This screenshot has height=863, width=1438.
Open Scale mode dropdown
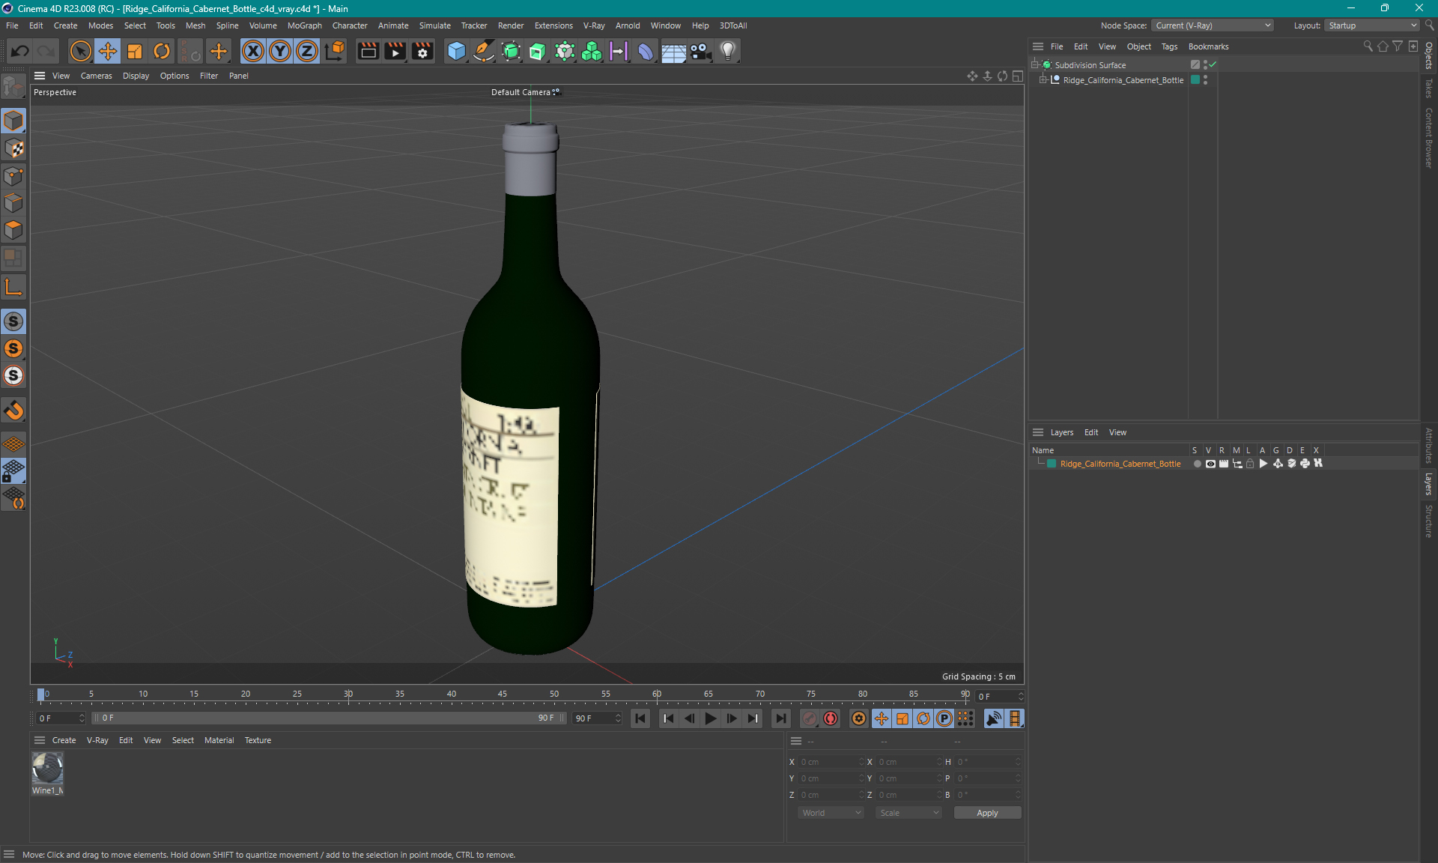coord(908,813)
